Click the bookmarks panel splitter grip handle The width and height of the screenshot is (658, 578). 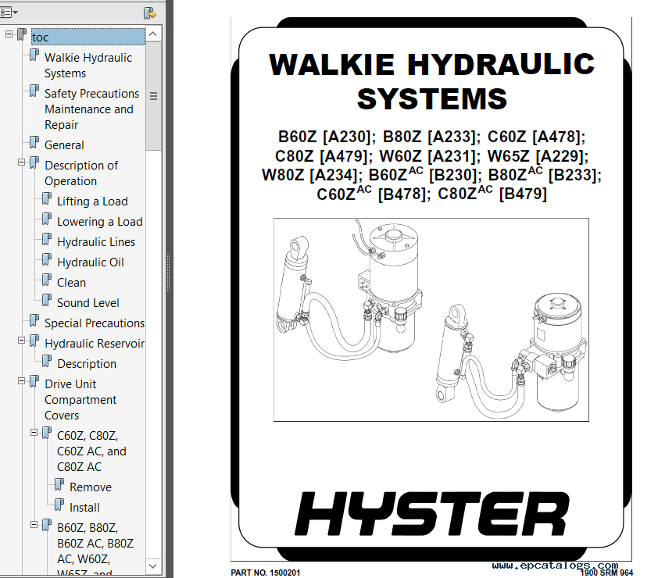click(169, 273)
